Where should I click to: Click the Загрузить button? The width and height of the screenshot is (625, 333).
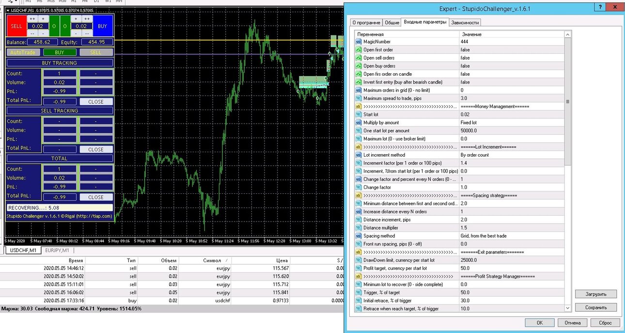596,294
